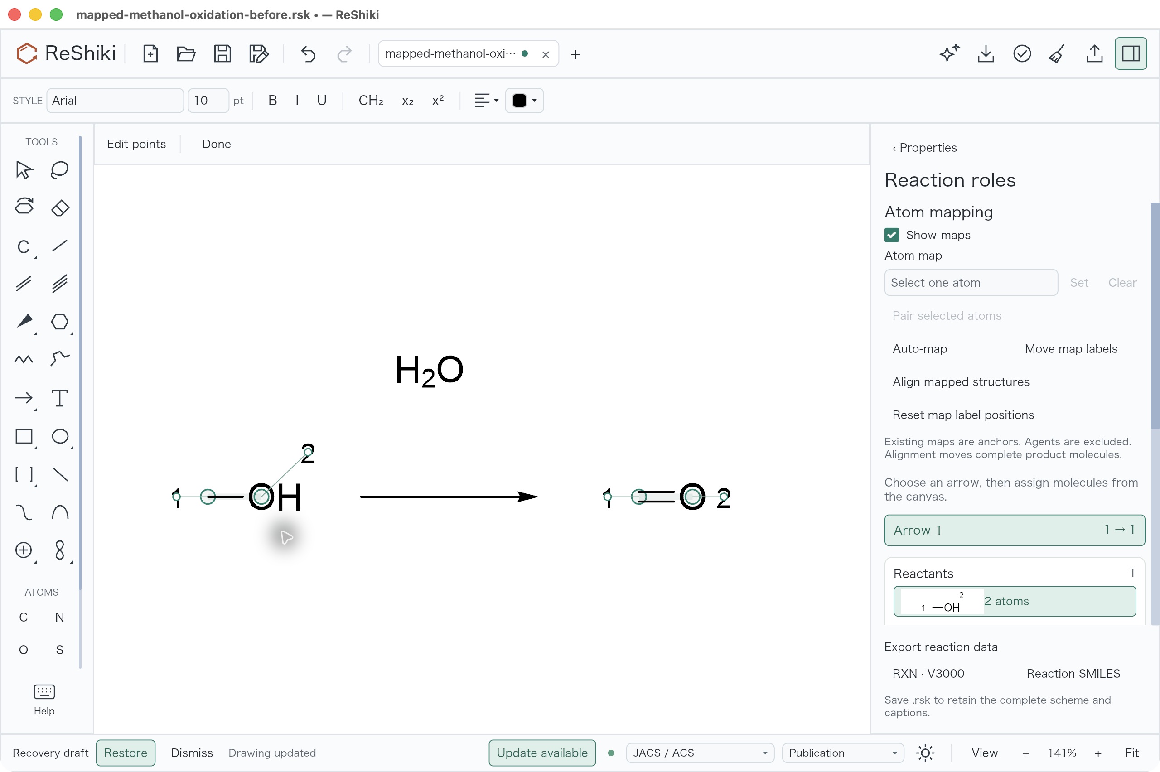1160x772 pixels.
Task: Click the Update available button
Action: tap(542, 753)
